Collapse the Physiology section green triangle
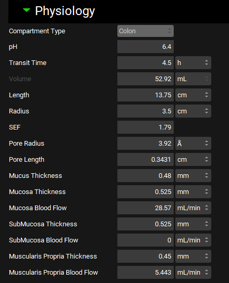Viewport: 229px width, 283px height. click(27, 10)
